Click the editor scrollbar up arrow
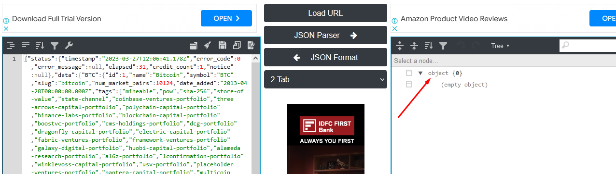Image resolution: width=616 pixels, height=174 pixels. click(x=255, y=58)
